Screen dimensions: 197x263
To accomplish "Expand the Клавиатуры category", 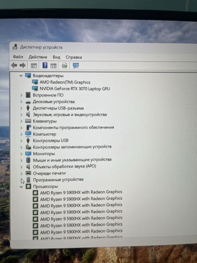I will point(21,121).
